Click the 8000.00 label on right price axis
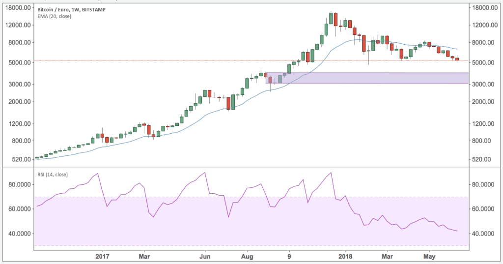The image size is (503, 264). pyautogui.click(x=483, y=42)
